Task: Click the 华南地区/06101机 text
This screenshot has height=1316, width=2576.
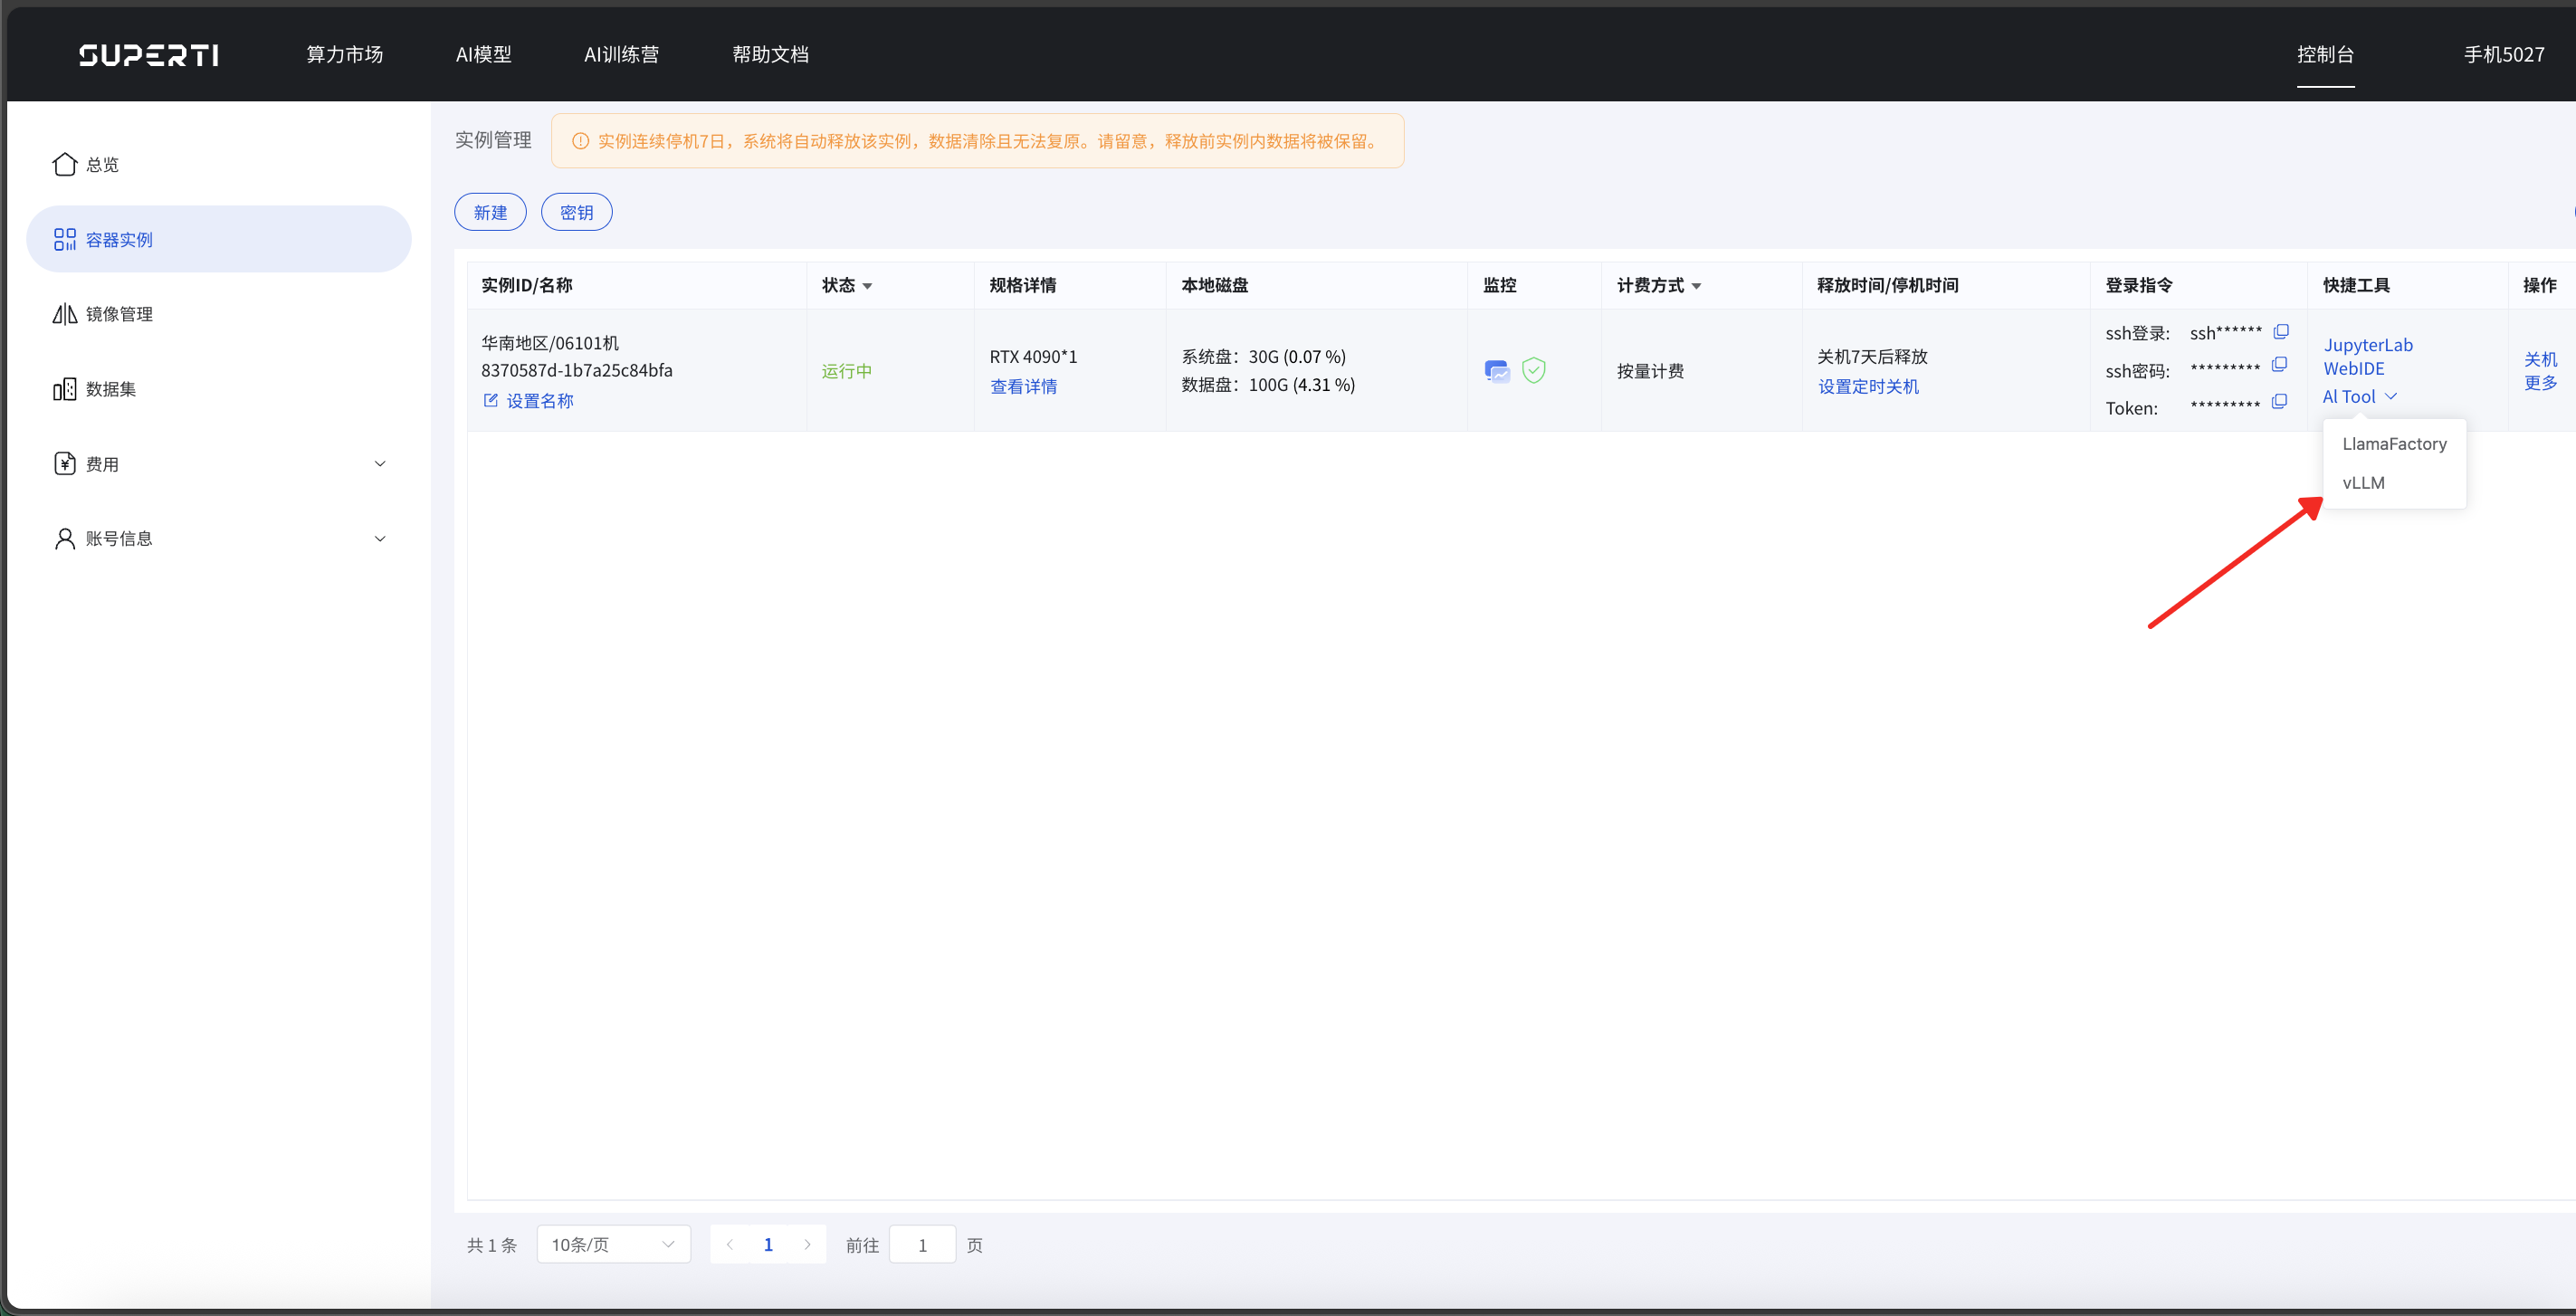Action: 550,343
